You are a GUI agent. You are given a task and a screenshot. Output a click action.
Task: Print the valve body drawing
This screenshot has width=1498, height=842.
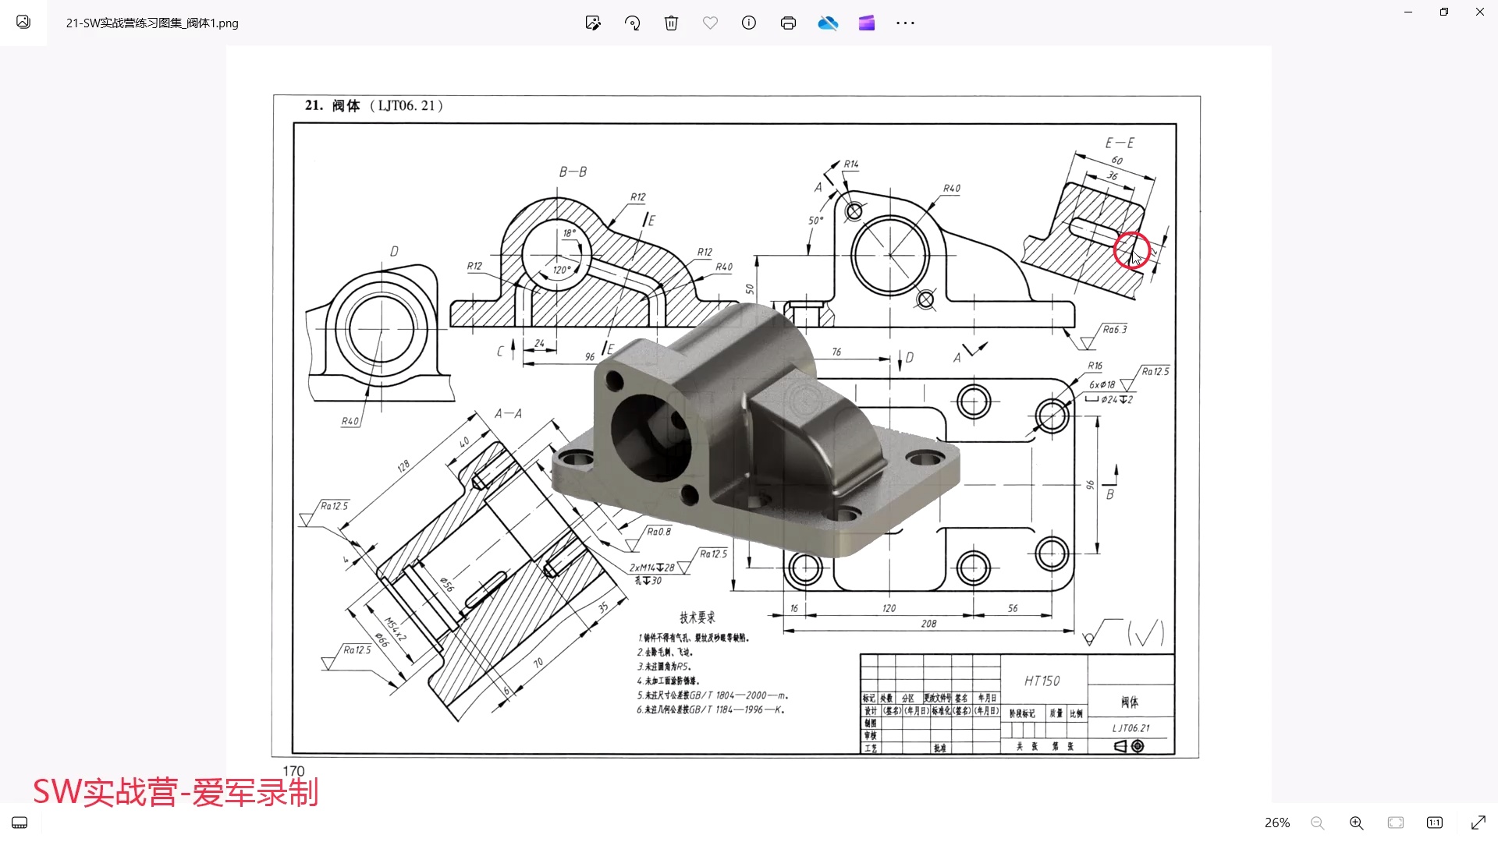(x=788, y=23)
